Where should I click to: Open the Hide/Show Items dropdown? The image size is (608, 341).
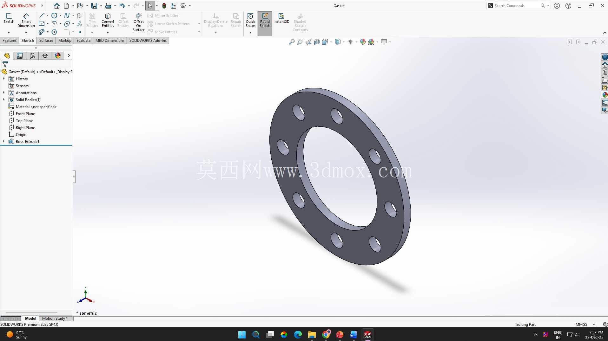[x=356, y=42]
